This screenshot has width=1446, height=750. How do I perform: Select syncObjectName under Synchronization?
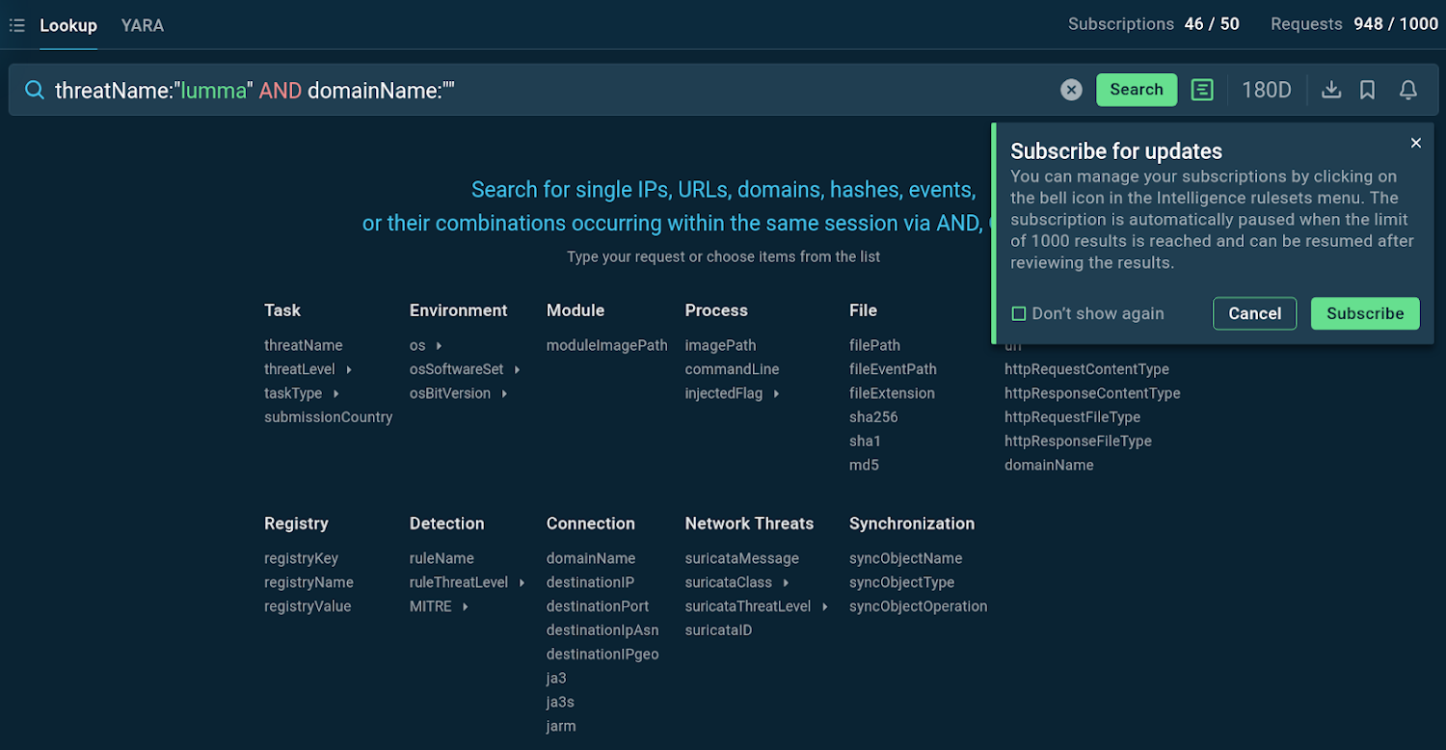point(905,558)
